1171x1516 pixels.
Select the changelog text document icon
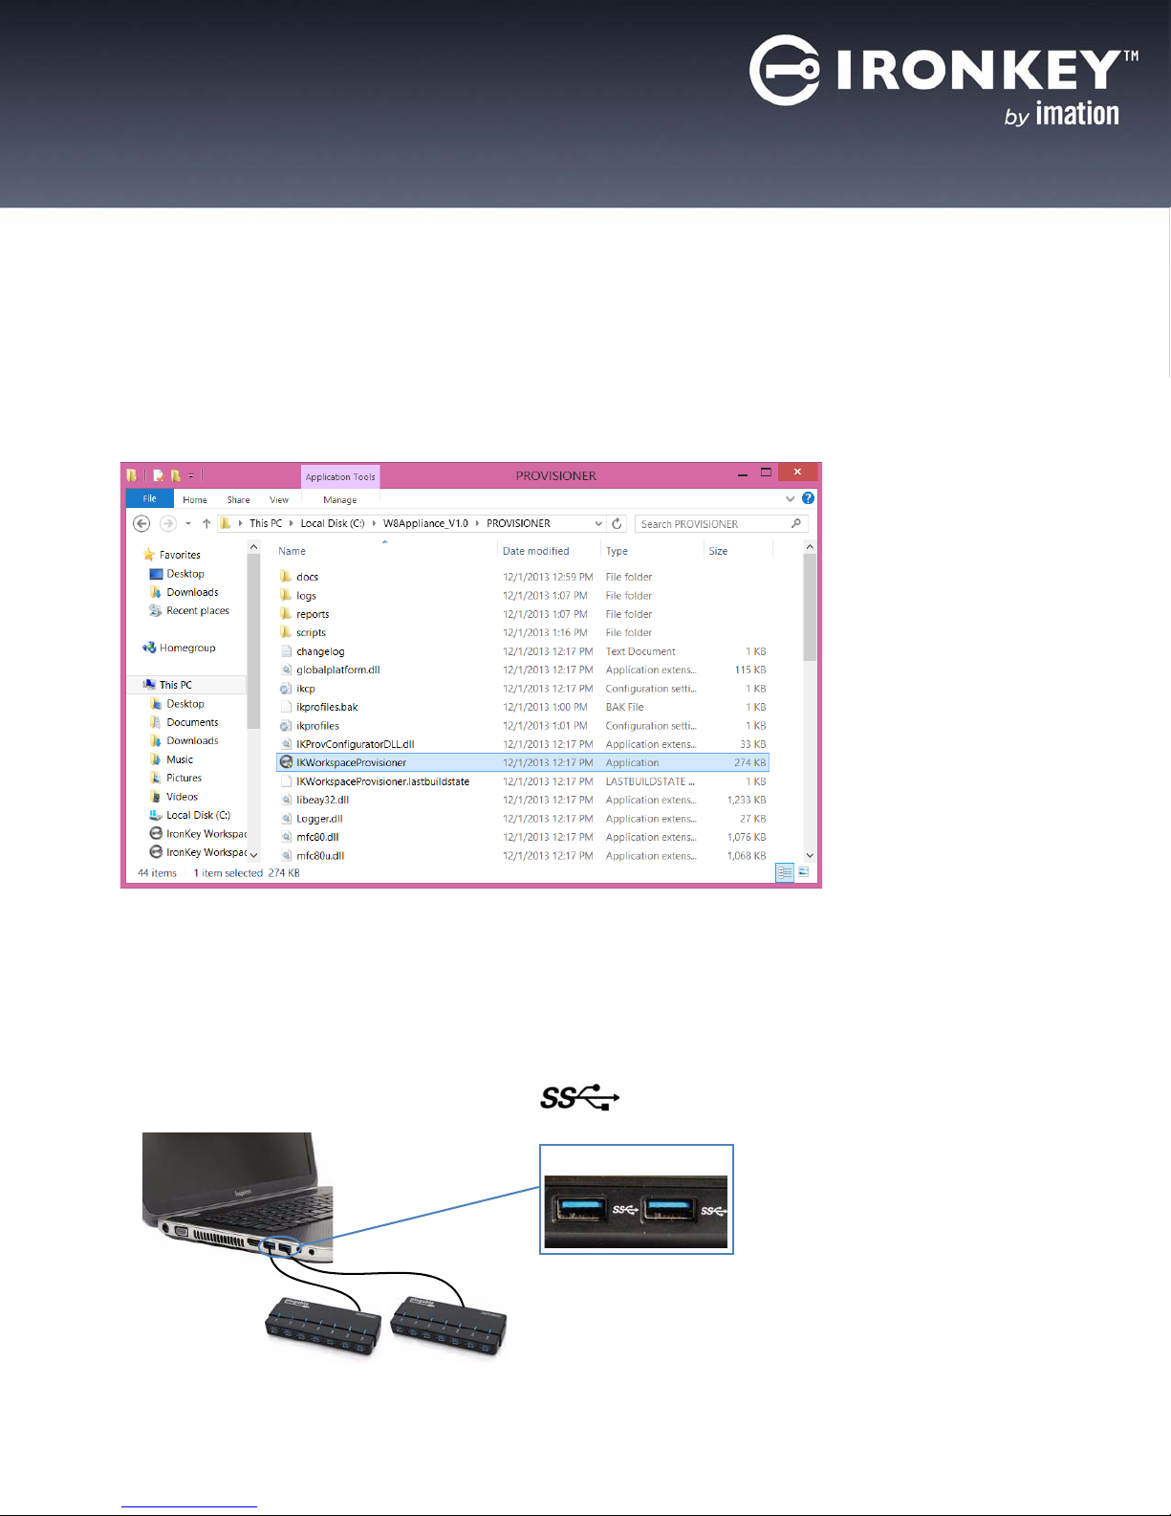(286, 650)
